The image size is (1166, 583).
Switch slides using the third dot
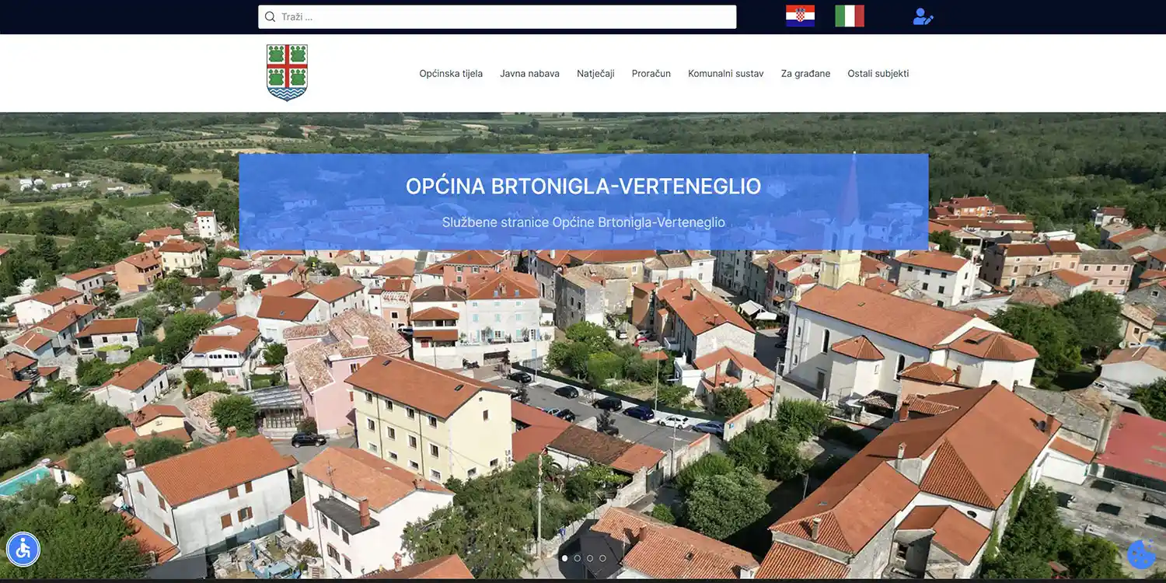[x=590, y=557]
